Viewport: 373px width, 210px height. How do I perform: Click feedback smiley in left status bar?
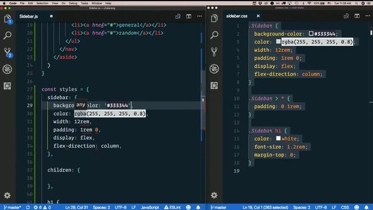click(x=188, y=208)
